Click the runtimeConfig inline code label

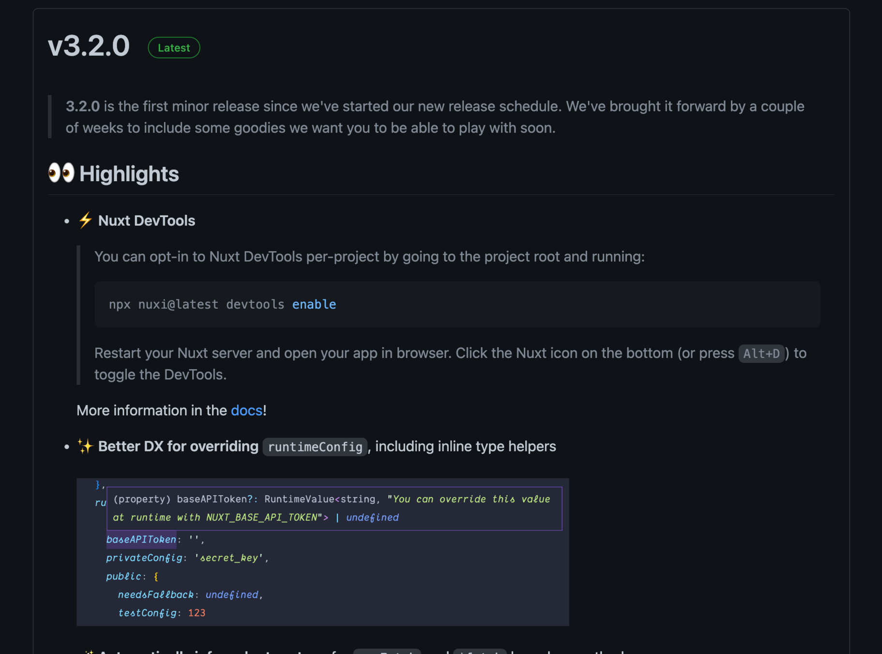(x=315, y=446)
